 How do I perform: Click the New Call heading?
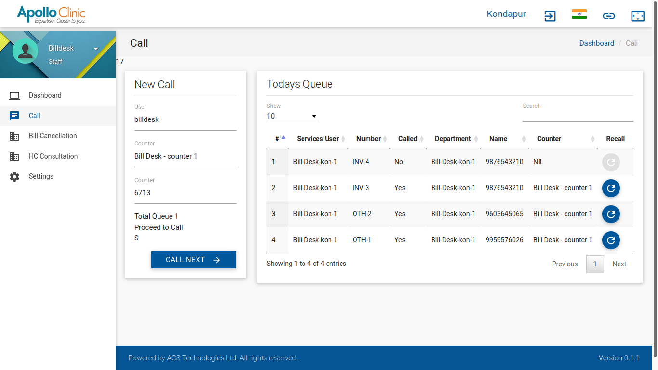[155, 84]
